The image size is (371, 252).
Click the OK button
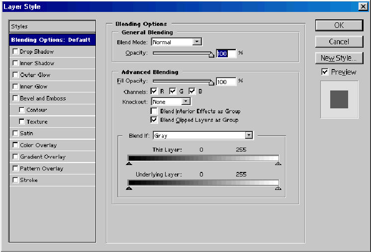point(339,25)
